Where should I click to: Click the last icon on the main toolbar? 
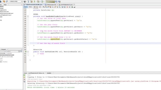59,1
